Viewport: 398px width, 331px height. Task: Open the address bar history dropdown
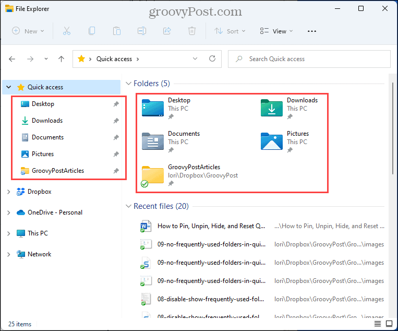pos(195,58)
